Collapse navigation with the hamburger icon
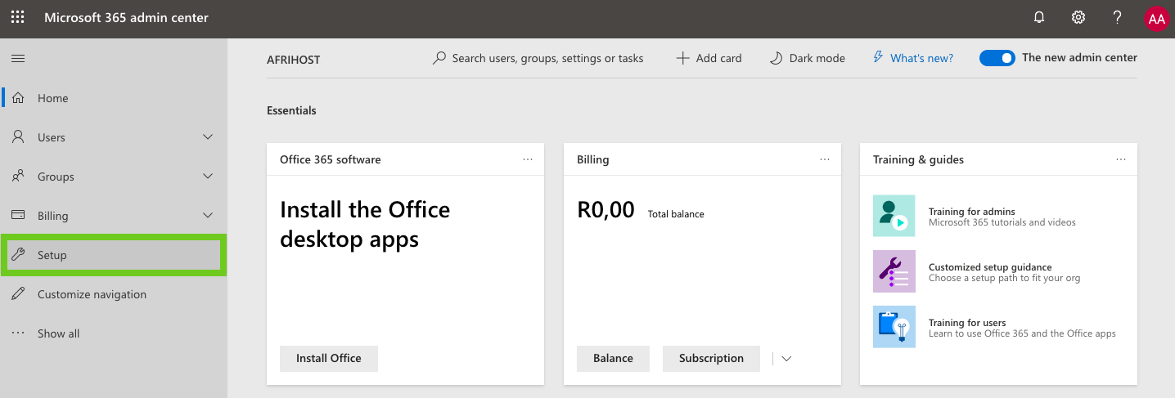The width and height of the screenshot is (1175, 398). click(x=17, y=59)
